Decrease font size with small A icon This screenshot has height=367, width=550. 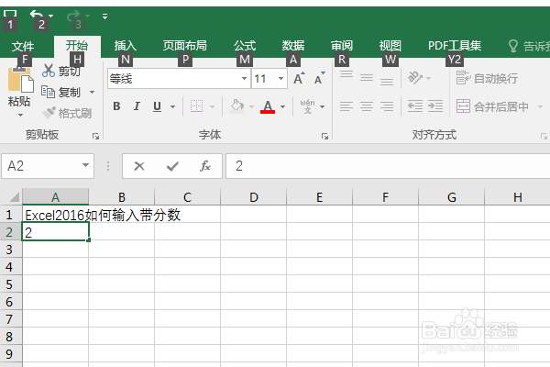tap(319, 78)
